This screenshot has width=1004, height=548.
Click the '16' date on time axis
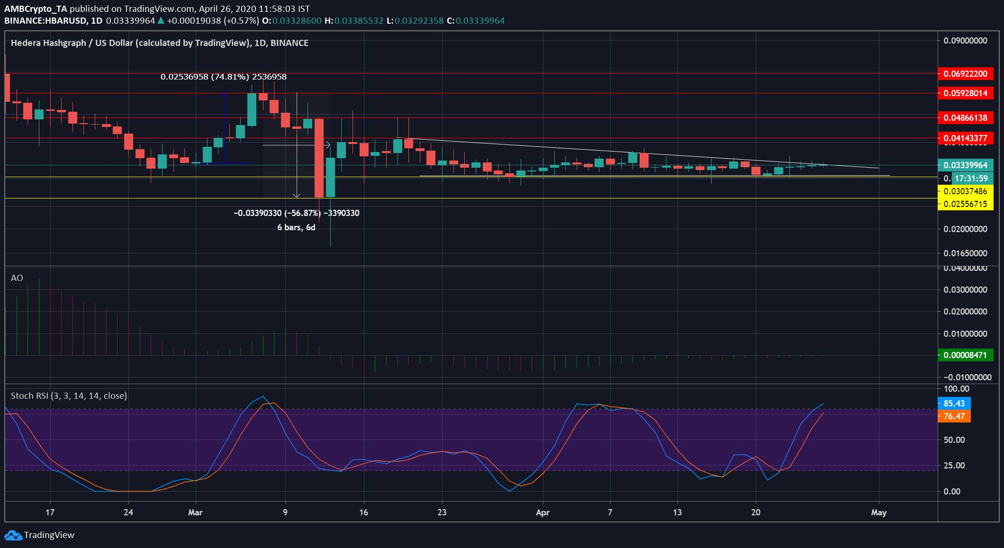pyautogui.click(x=363, y=512)
